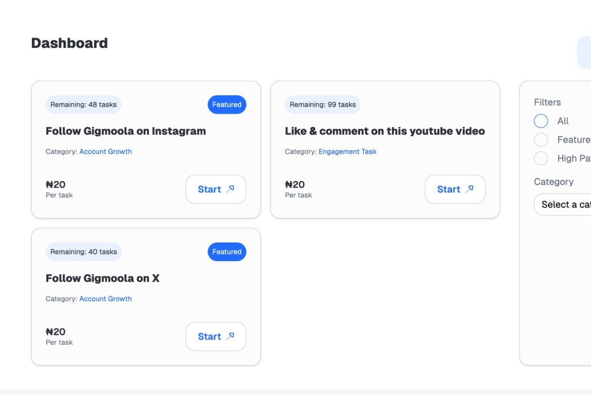
Task: Click the Category label above the dropdown
Action: (x=553, y=182)
